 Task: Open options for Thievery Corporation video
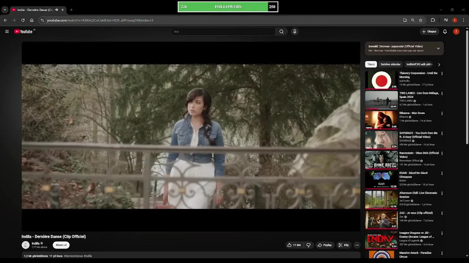point(442,73)
